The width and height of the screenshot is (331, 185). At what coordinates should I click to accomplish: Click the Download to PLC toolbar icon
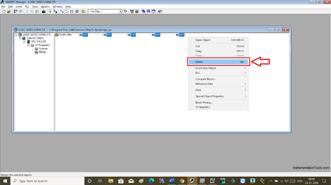[x=43, y=12]
